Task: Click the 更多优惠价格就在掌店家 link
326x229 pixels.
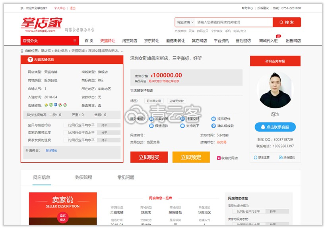Action: (x=164, y=81)
